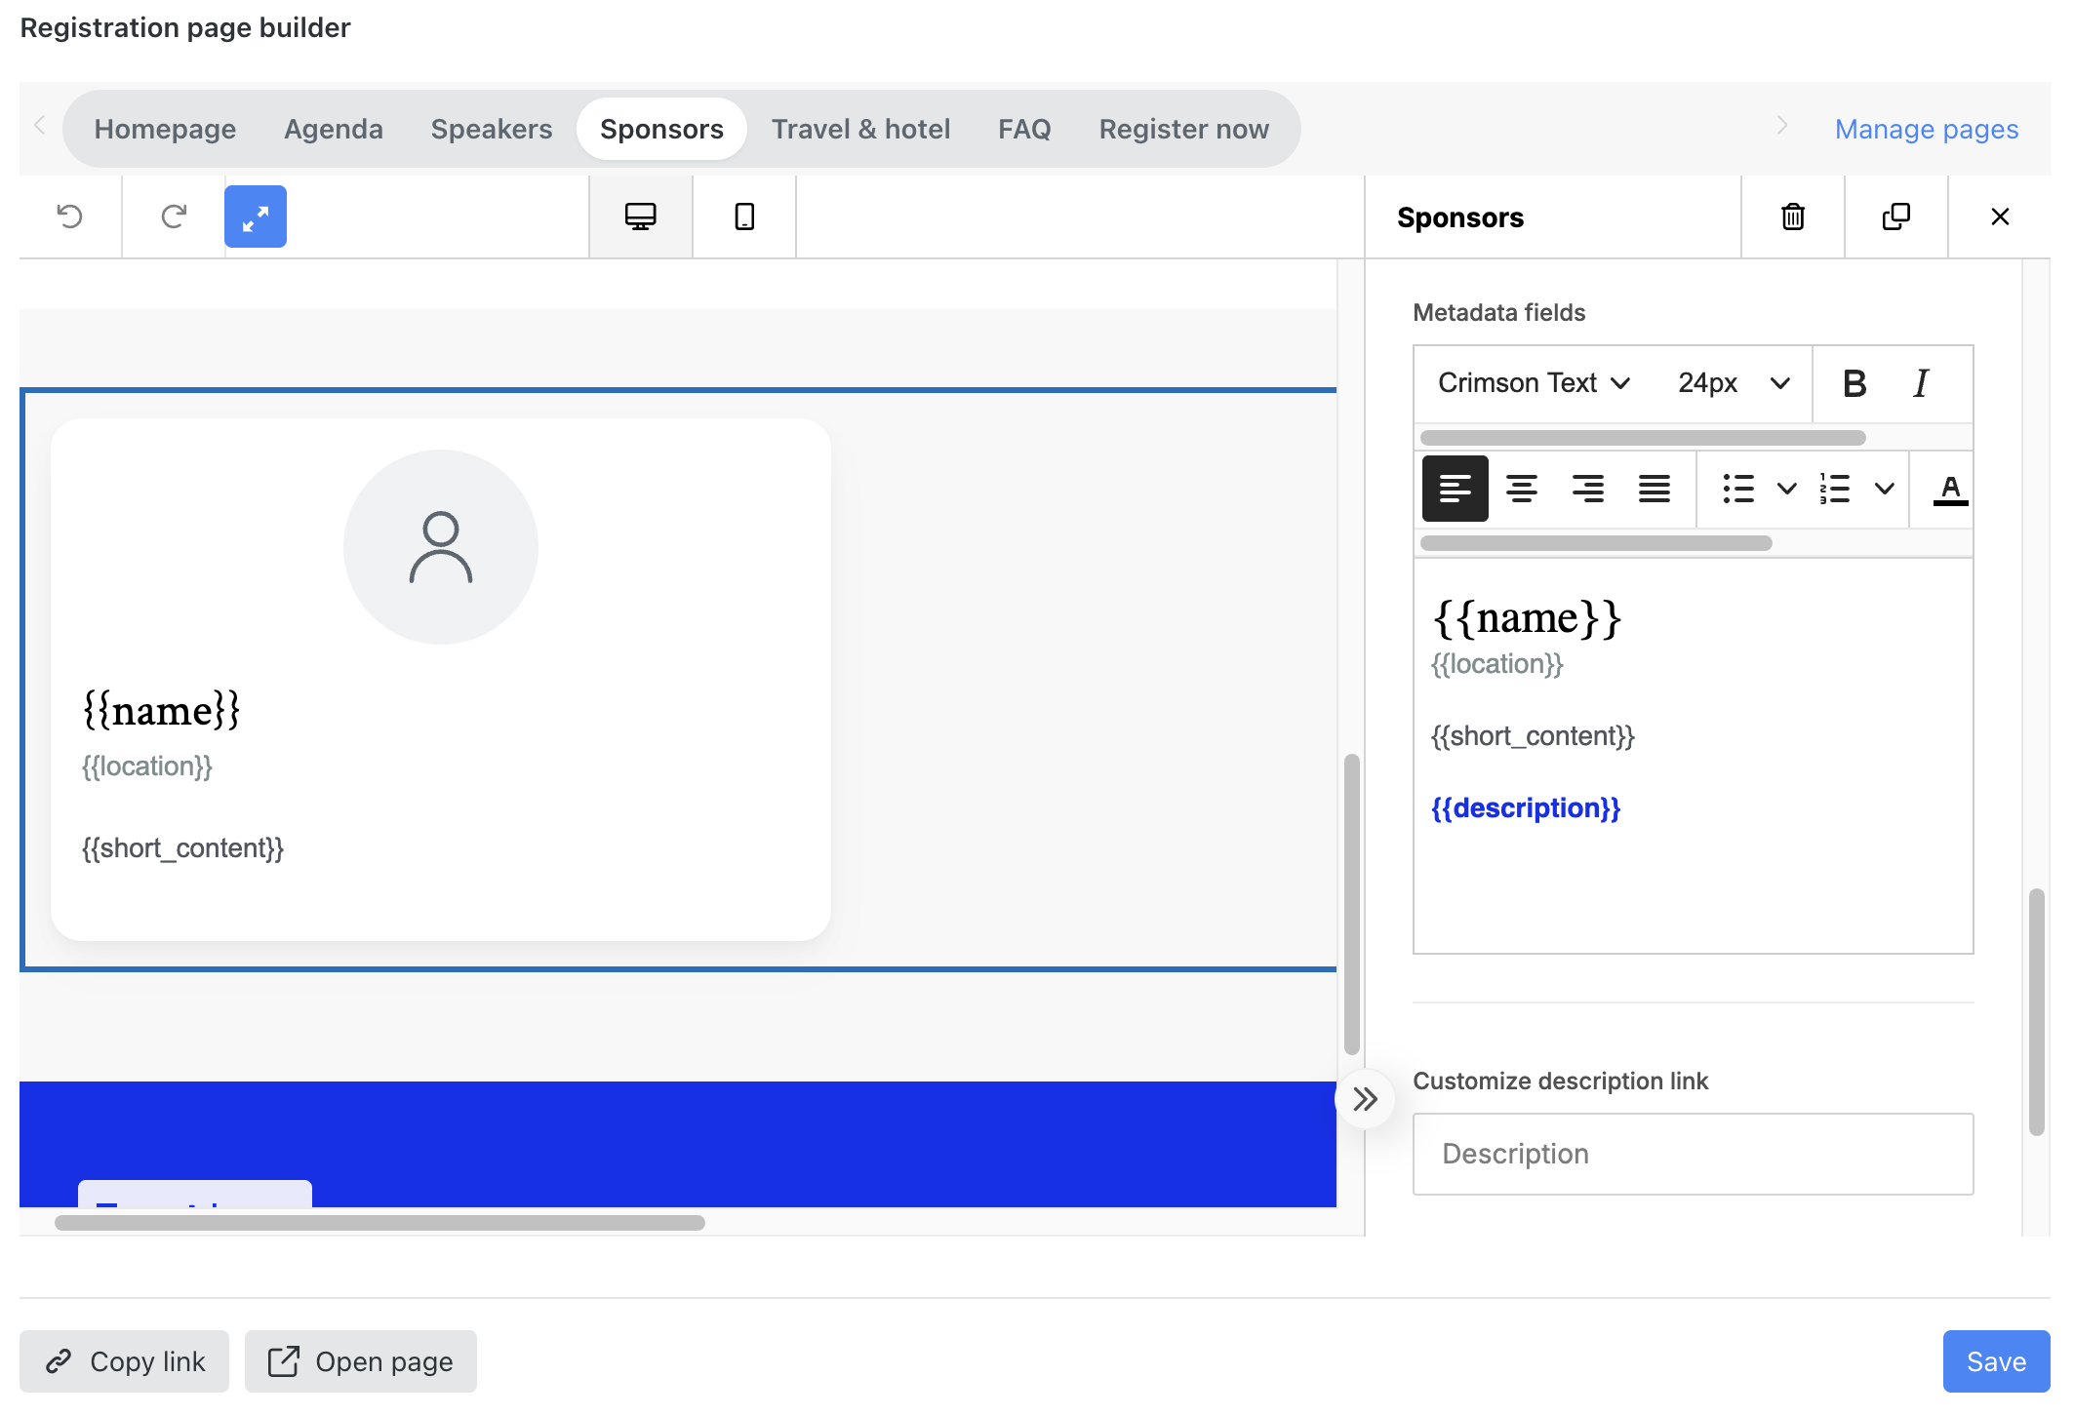Screen dimensions: 2074x1416
Task: Switch to desktop preview
Action: (x=641, y=216)
